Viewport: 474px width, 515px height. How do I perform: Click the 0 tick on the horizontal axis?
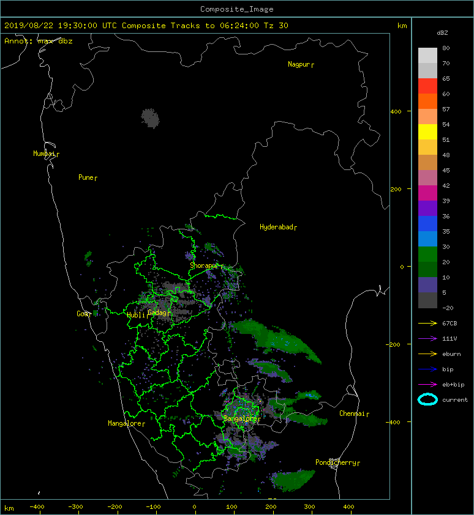point(194,507)
